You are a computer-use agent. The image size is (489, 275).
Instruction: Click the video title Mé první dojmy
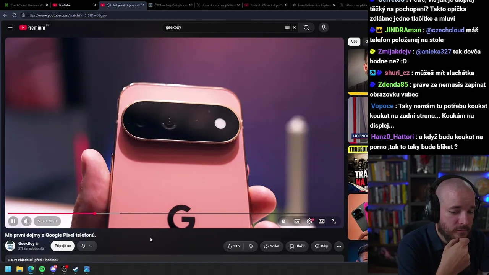[x=50, y=235]
